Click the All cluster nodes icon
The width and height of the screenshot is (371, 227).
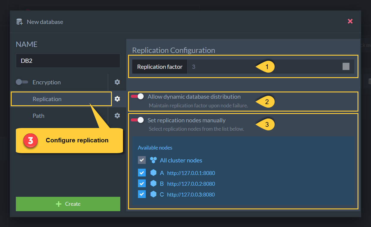pyautogui.click(x=153, y=160)
